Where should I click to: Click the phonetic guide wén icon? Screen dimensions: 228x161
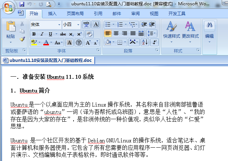pyautogui.click(x=86, y=24)
